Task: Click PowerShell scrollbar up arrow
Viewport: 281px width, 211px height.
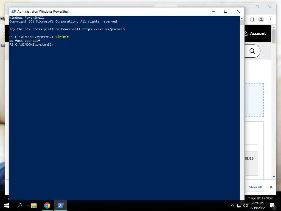Action: (x=242, y=18)
